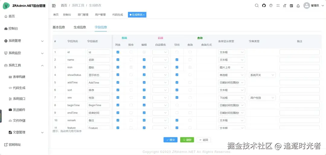Image resolution: width=326 pixels, height=155 pixels.
Task: Uncheck the list checkbox for the name row
Action: coord(118,60)
